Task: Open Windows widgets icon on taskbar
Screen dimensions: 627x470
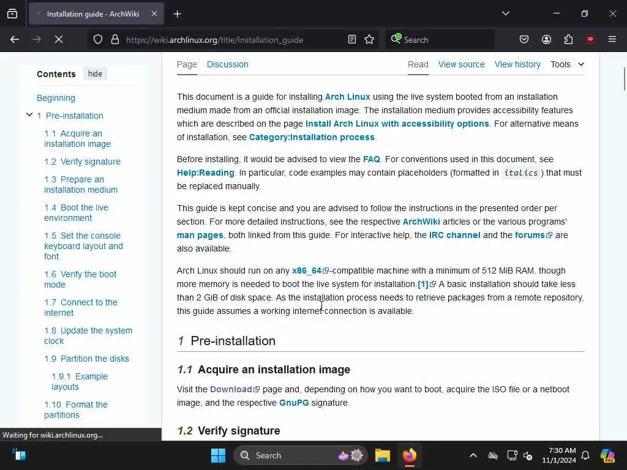Action: coord(19,455)
